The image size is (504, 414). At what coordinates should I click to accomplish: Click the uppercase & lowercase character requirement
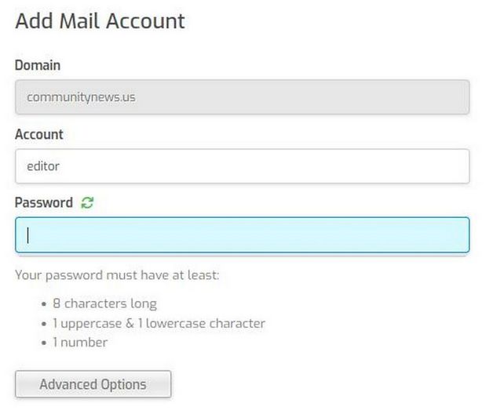[x=159, y=323]
